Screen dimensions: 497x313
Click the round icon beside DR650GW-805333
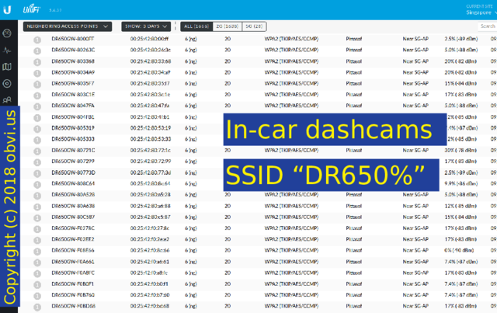click(x=37, y=140)
